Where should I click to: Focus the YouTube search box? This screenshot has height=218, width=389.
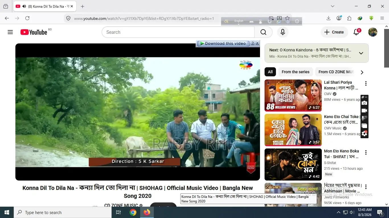pos(178,32)
